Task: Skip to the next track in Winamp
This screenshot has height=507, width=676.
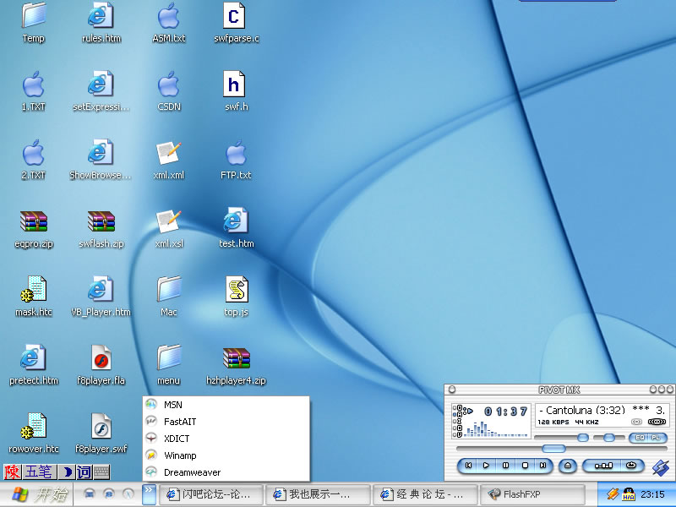Action: coord(542,466)
